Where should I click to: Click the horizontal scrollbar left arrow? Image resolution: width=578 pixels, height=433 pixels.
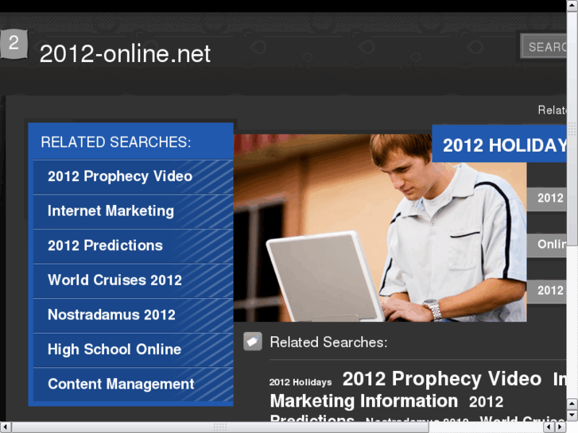[x=6, y=427]
